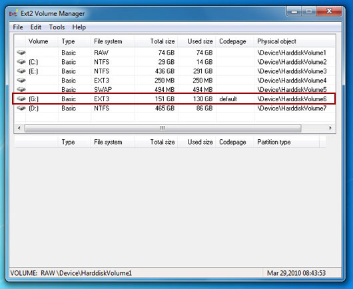Select the \Device\HarddiskVolume7 entry
The image size is (353, 289).
coord(292,109)
